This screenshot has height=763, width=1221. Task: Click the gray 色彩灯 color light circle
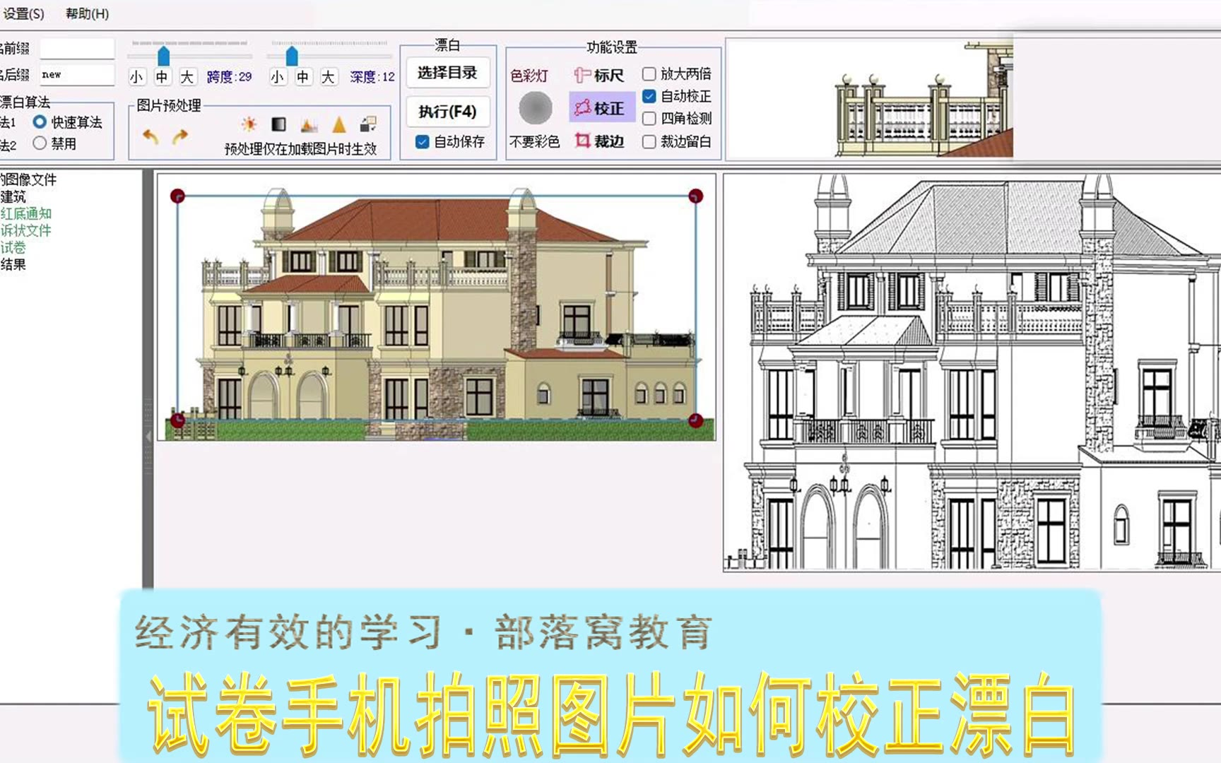[536, 108]
